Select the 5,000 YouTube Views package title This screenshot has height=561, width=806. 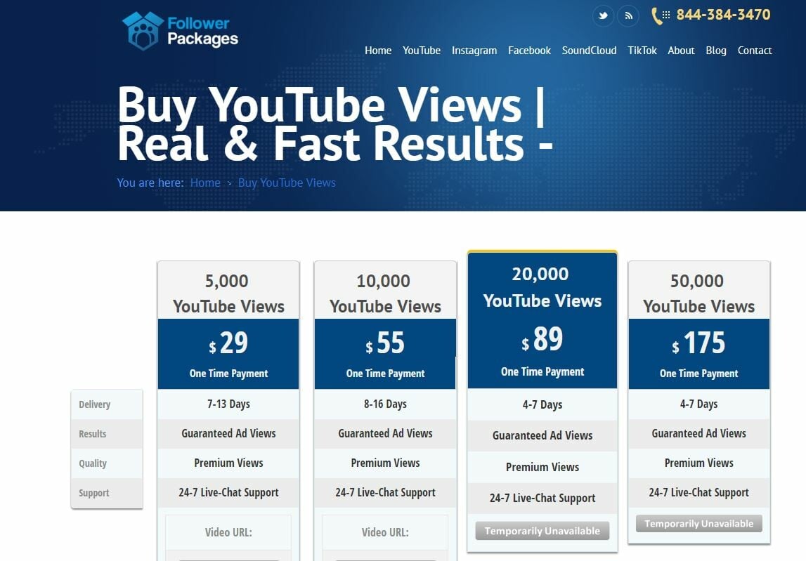click(x=228, y=293)
